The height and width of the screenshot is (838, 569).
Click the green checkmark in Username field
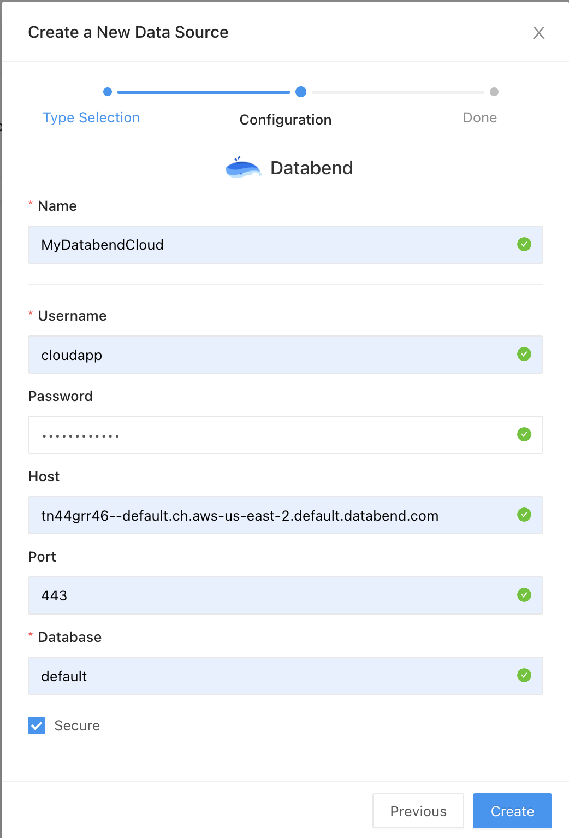coord(524,354)
